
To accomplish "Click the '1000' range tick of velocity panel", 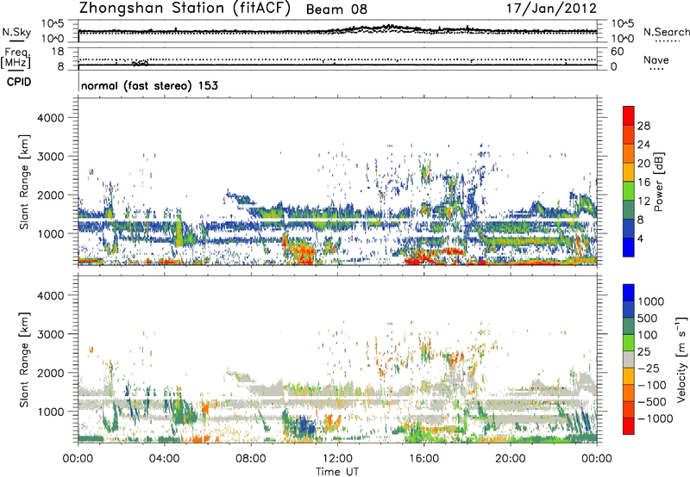I will pos(50,412).
